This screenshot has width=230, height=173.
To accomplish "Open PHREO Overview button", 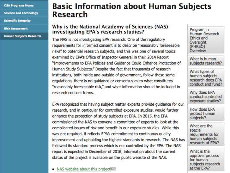I will pos(206,40).
